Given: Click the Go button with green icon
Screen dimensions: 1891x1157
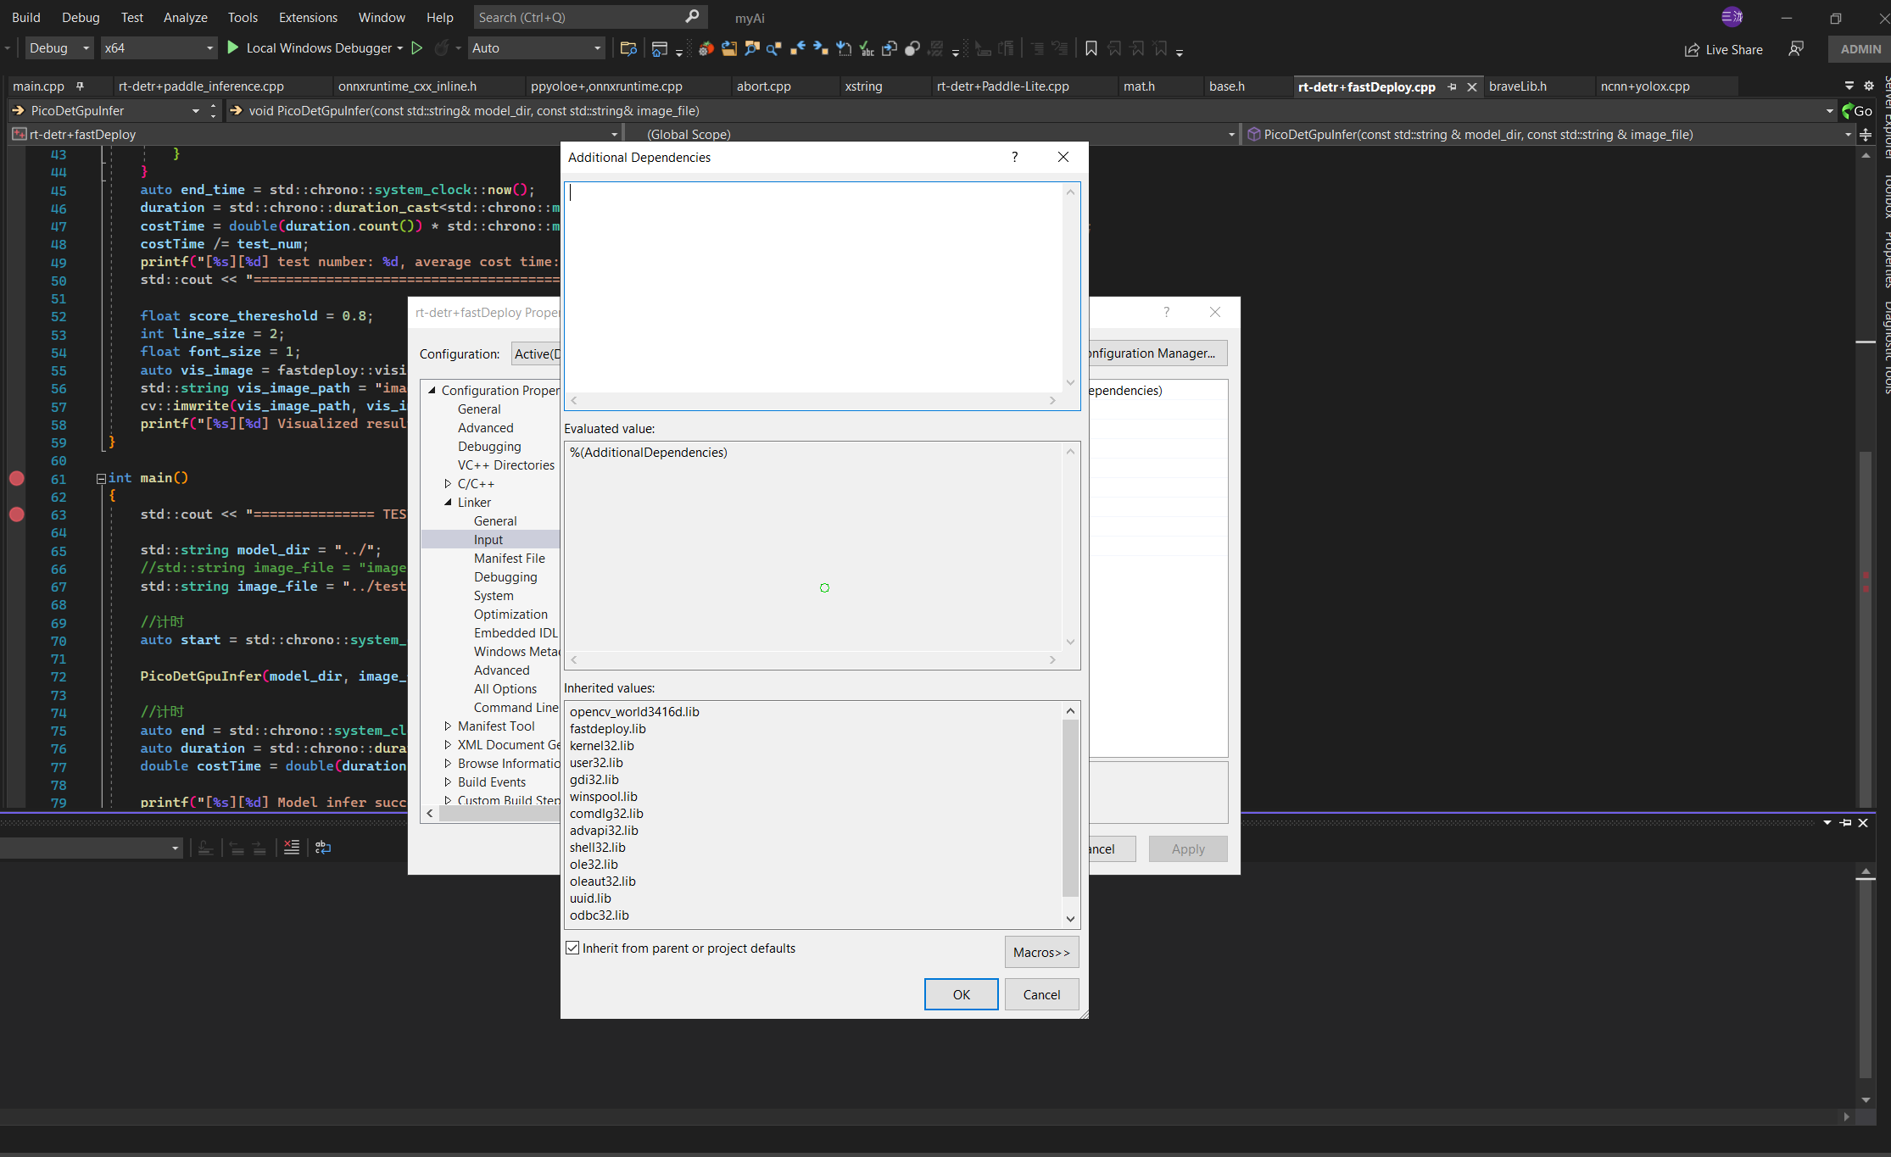Looking at the screenshot, I should [1857, 111].
